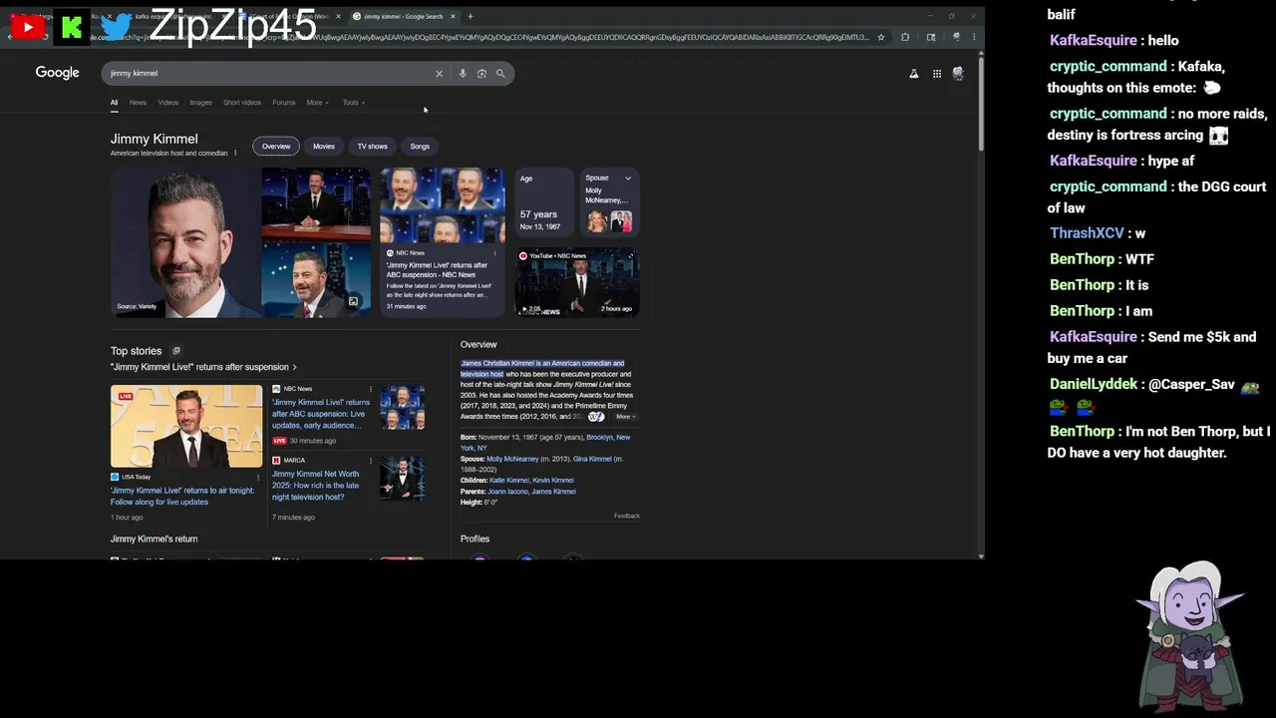Start voice search with the microphone icon
The height and width of the screenshot is (718, 1276).
463,73
